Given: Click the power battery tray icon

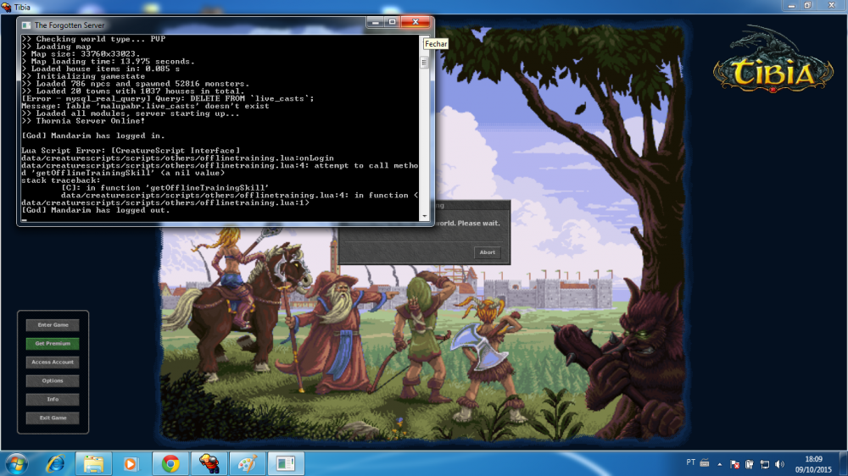Looking at the screenshot, I should 750,464.
